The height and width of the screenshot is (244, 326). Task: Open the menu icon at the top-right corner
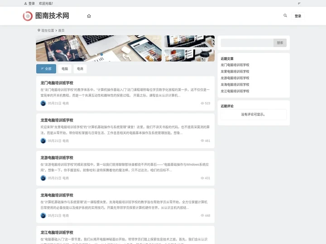(299, 4)
